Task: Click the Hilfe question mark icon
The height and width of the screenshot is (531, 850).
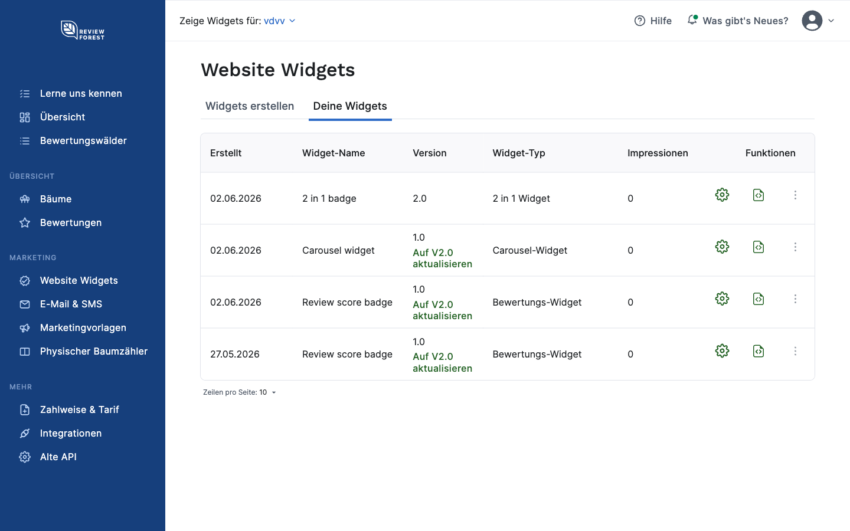Action: pyautogui.click(x=640, y=21)
